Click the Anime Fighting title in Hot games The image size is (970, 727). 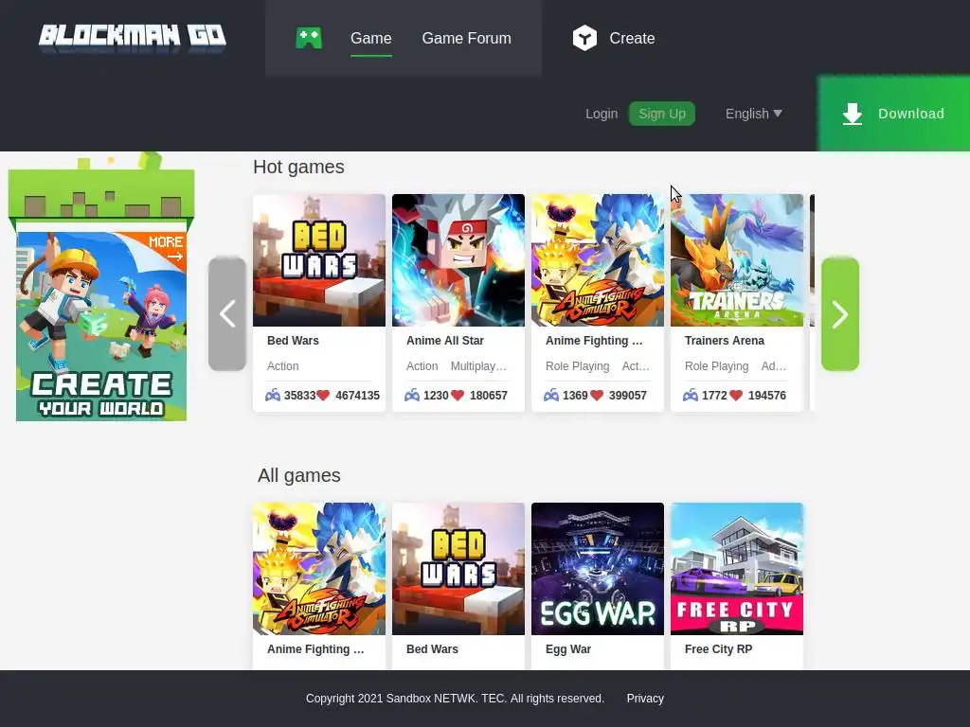pyautogui.click(x=594, y=341)
